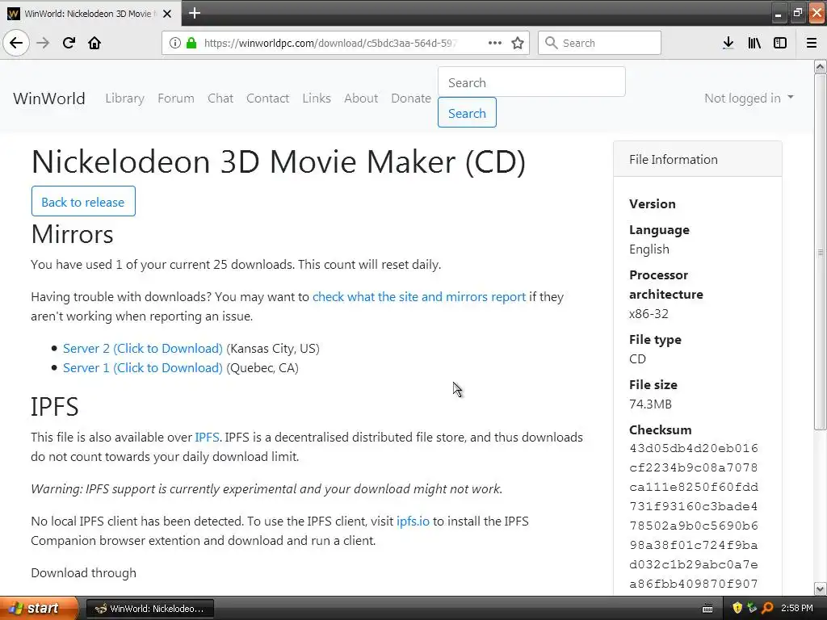Open the Library bookshelf icon
Image resolution: width=827 pixels, height=620 pixels.
tap(754, 43)
